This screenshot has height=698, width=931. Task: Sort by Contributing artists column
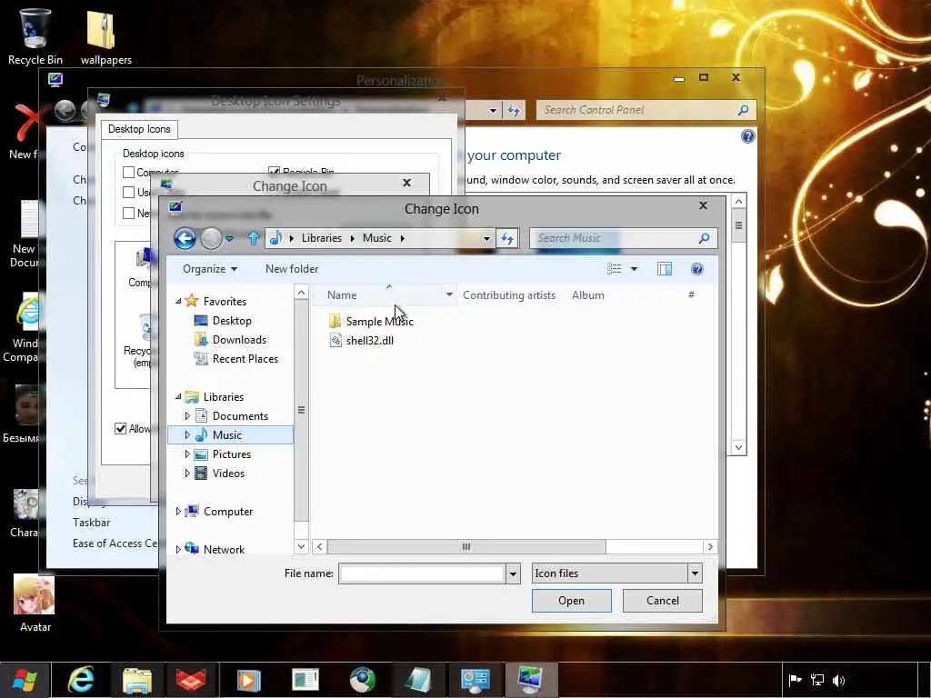pos(509,295)
